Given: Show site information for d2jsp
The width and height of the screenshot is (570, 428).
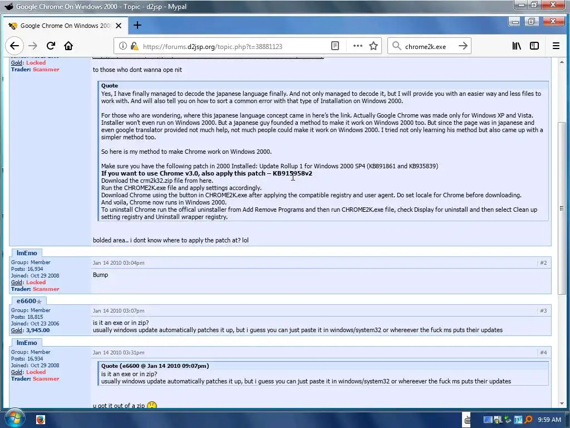Looking at the screenshot, I should [x=123, y=46].
